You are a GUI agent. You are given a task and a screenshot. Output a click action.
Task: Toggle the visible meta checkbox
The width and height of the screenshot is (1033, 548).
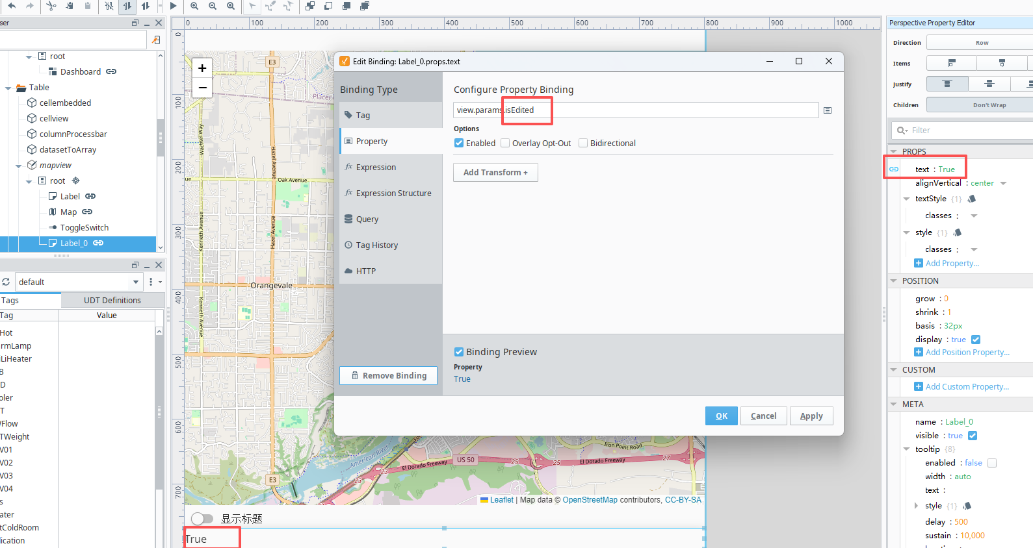tap(973, 436)
